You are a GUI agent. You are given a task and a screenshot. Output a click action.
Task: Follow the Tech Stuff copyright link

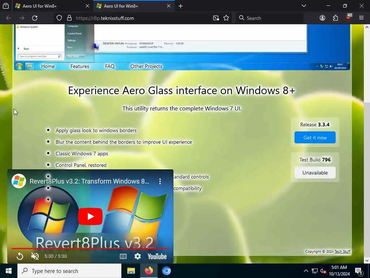click(x=342, y=251)
